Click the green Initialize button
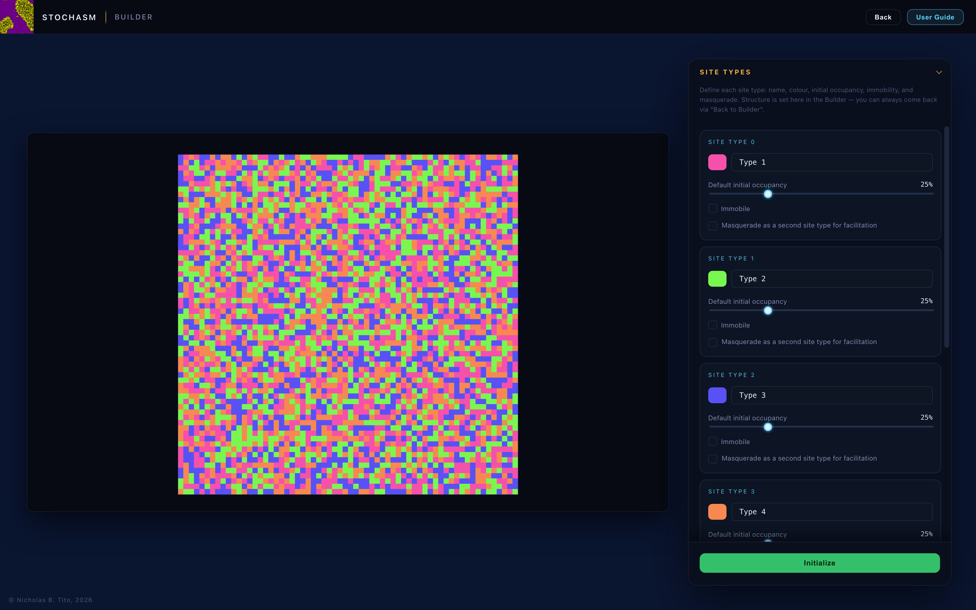Image resolution: width=976 pixels, height=610 pixels. 820,563
